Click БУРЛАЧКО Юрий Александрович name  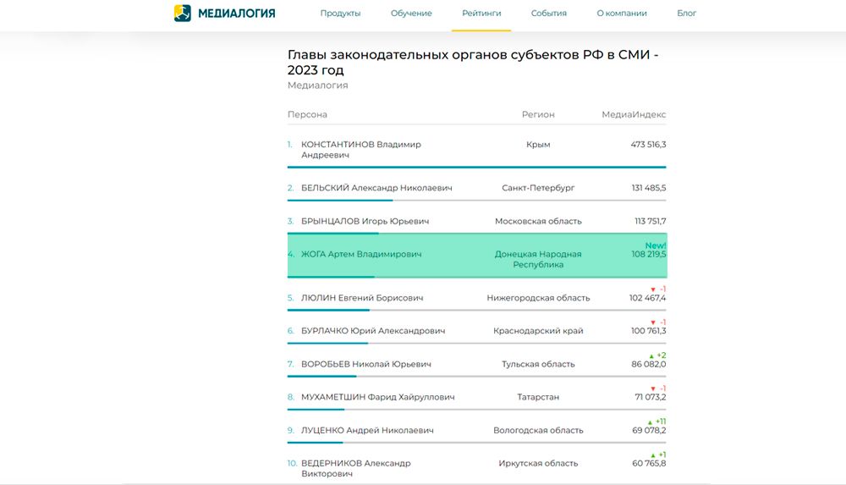[x=373, y=331]
